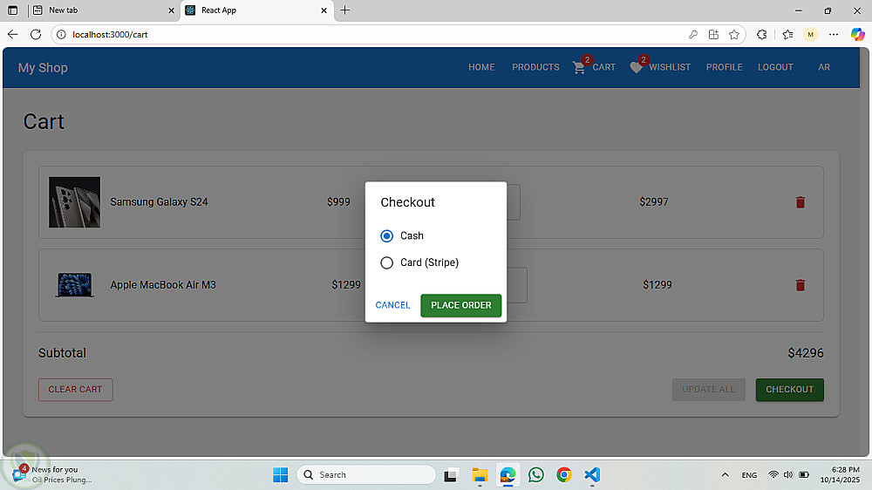This screenshot has width=872, height=490.
Task: Open the News for you widget
Action: 53,475
